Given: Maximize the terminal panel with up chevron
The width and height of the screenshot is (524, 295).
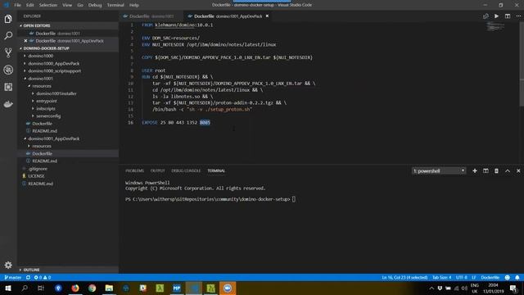Looking at the screenshot, I should 508,171.
